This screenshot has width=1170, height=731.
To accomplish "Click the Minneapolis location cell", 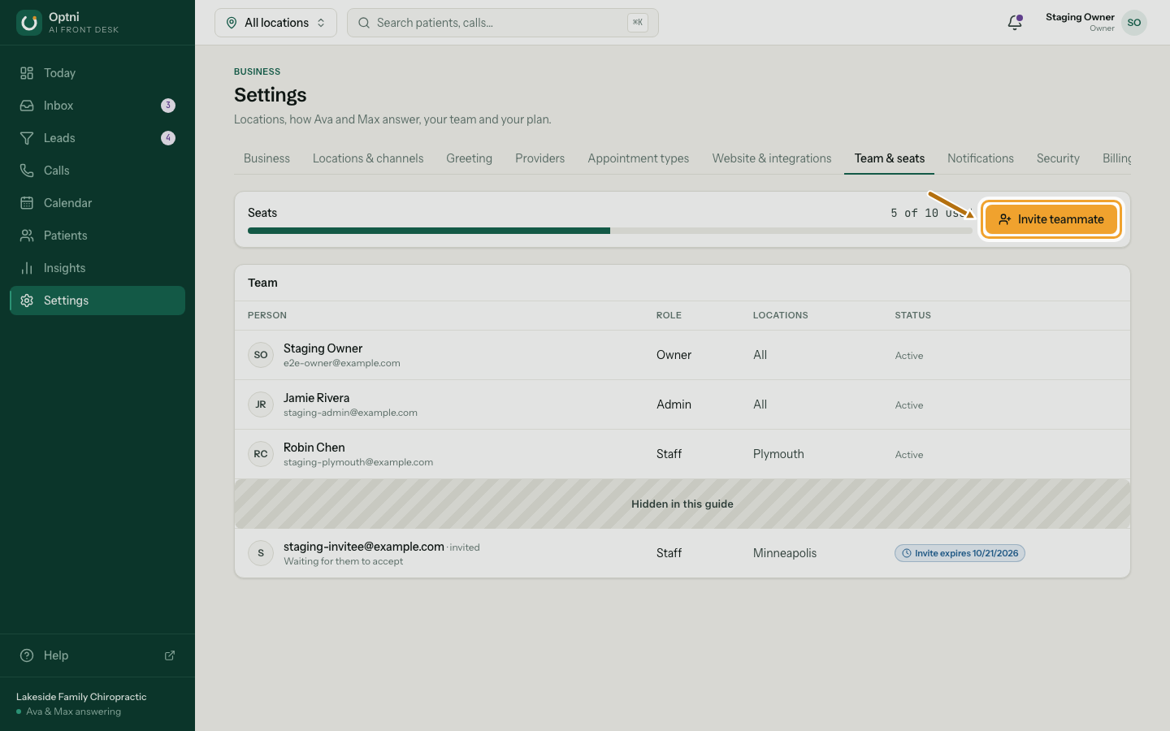I will click(785, 553).
